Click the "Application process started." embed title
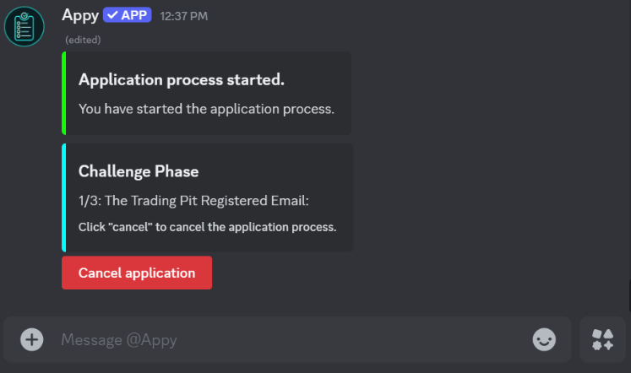Image resolution: width=631 pixels, height=373 pixels. (x=181, y=79)
